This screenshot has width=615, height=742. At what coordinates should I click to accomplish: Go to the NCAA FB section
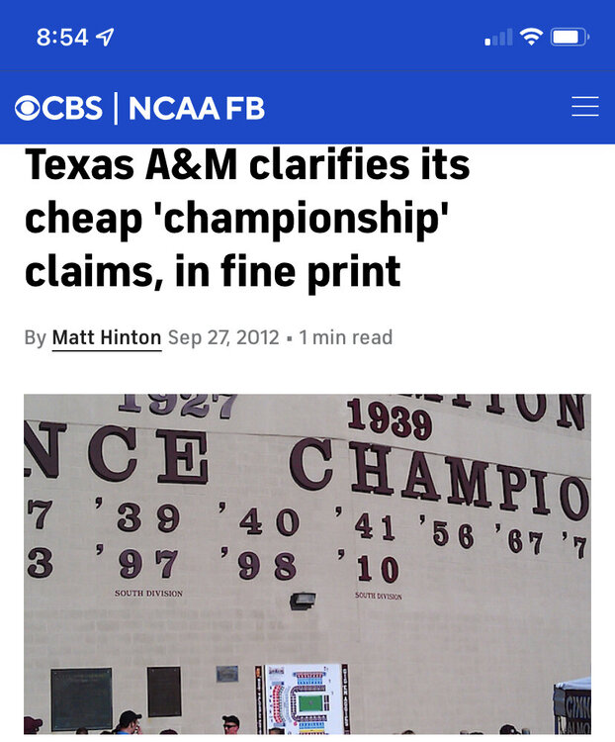pyautogui.click(x=196, y=108)
